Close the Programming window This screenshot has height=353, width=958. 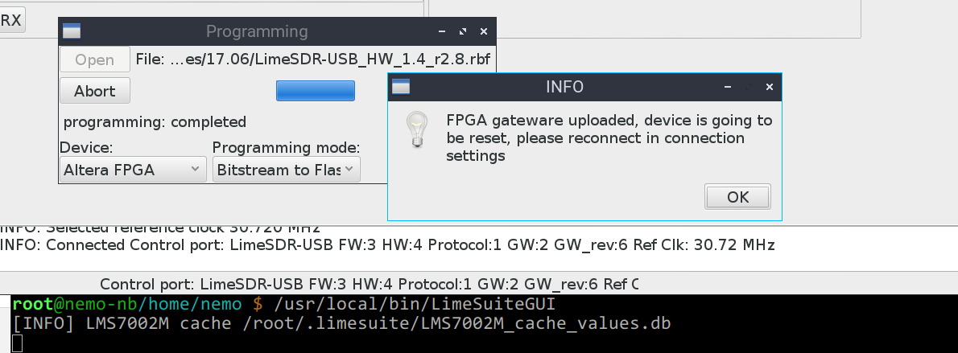pyautogui.click(x=483, y=31)
